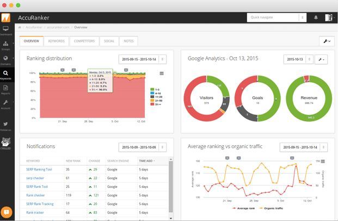Click note marker near 12 Oct on average ranking chart
The height and width of the screenshot is (221, 338).
[x=292, y=158]
